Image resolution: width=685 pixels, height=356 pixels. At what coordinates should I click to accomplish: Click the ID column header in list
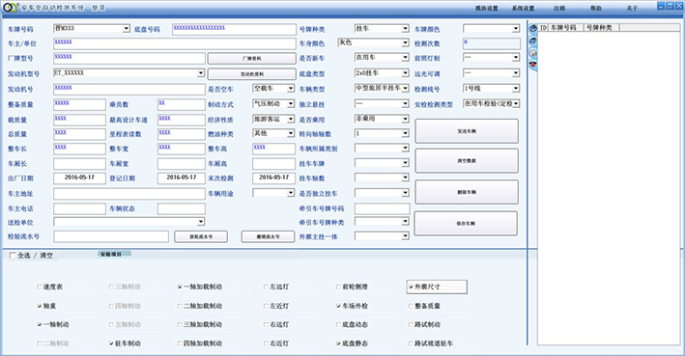tap(543, 27)
